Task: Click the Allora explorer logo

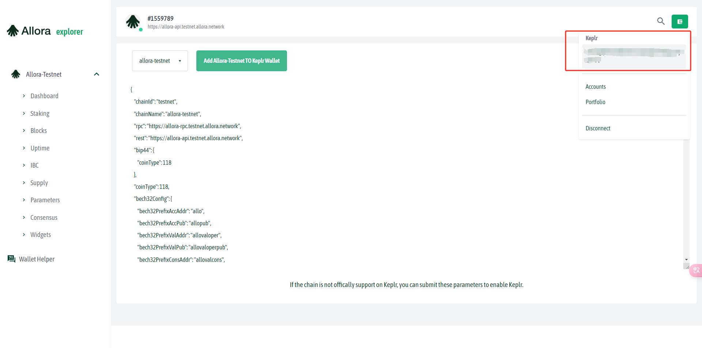Action: (x=45, y=31)
